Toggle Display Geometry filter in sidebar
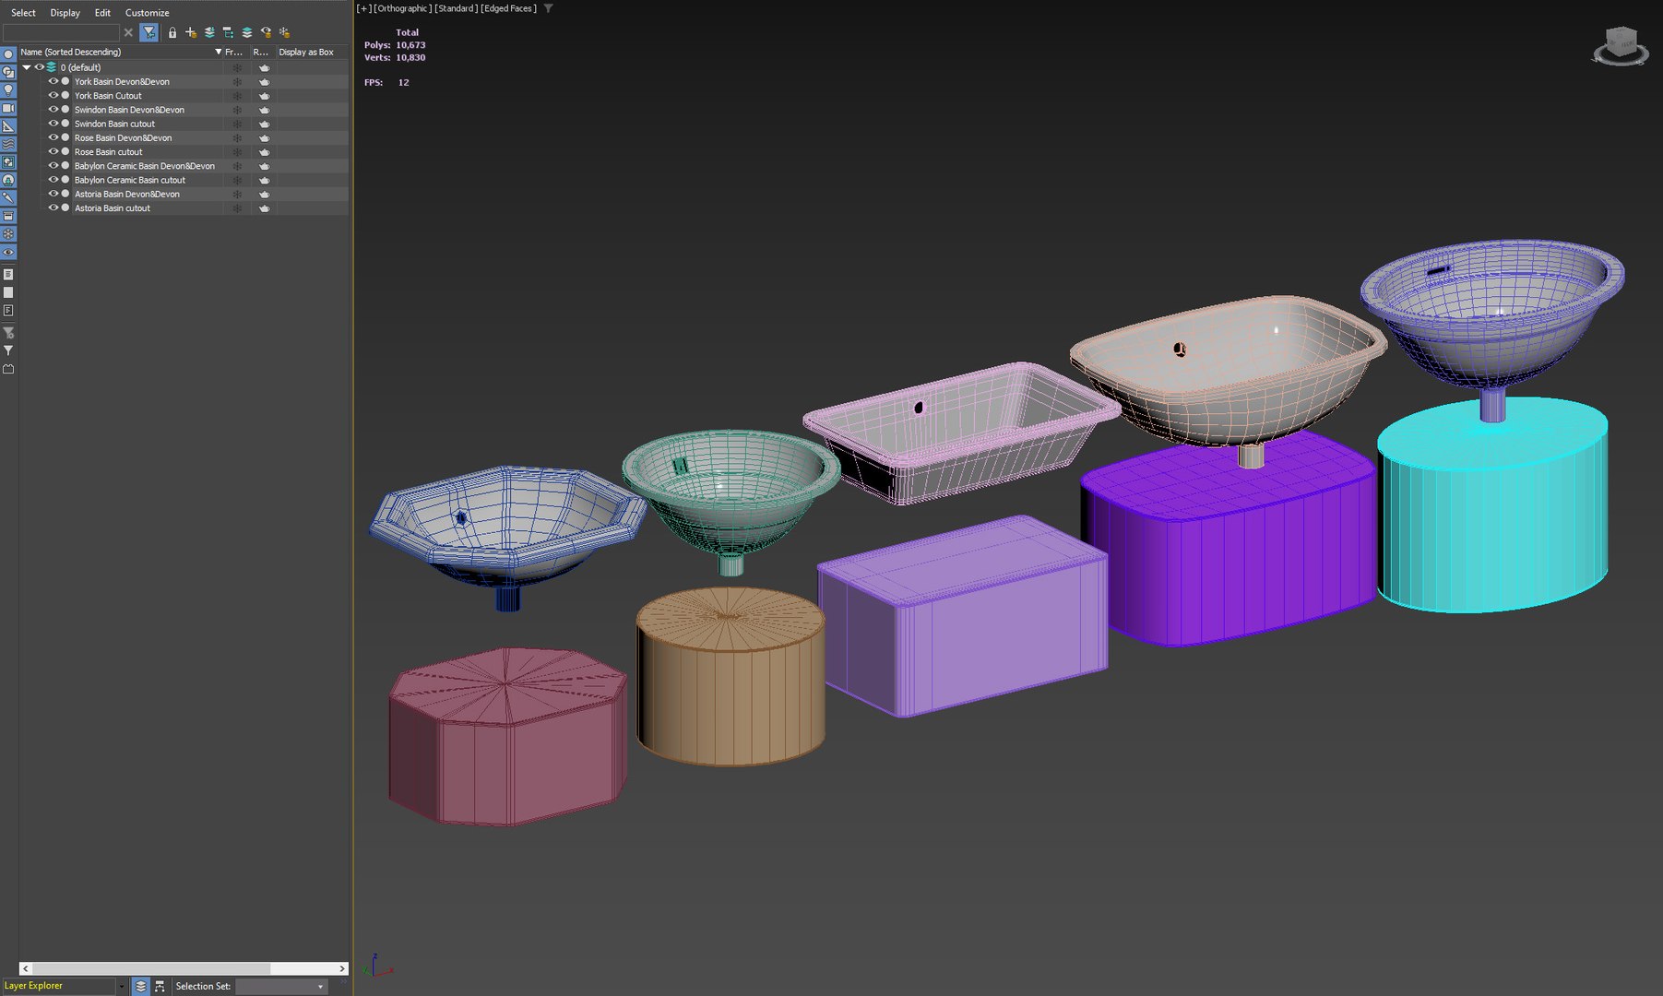The height and width of the screenshot is (996, 1663). [8, 54]
